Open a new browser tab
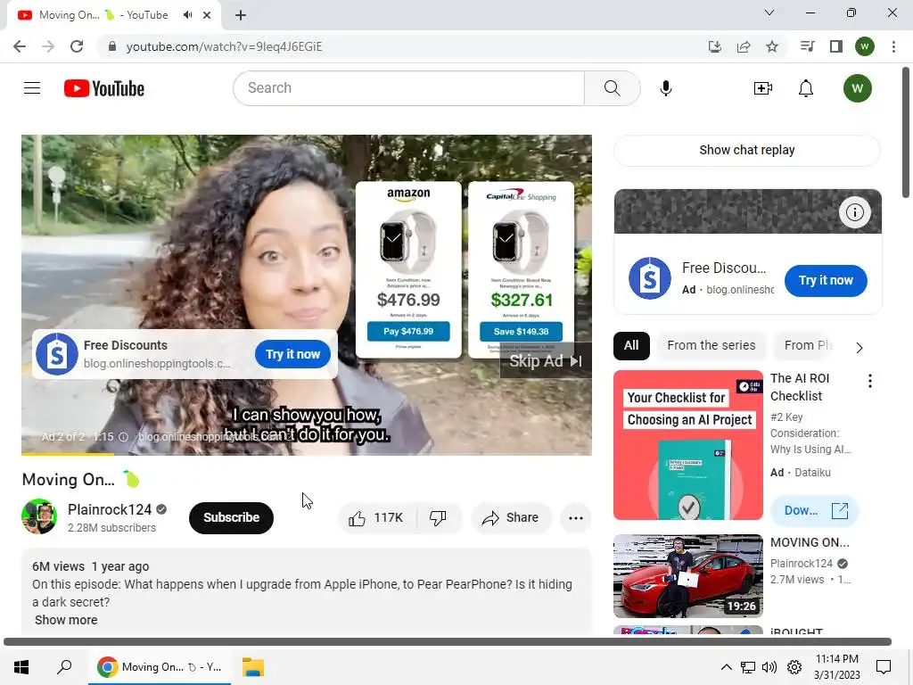Viewport: 913px width, 685px height. [x=241, y=15]
